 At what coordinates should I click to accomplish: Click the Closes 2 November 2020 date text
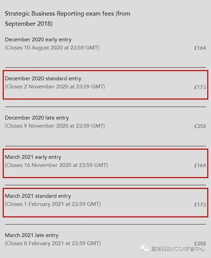[x=55, y=87]
